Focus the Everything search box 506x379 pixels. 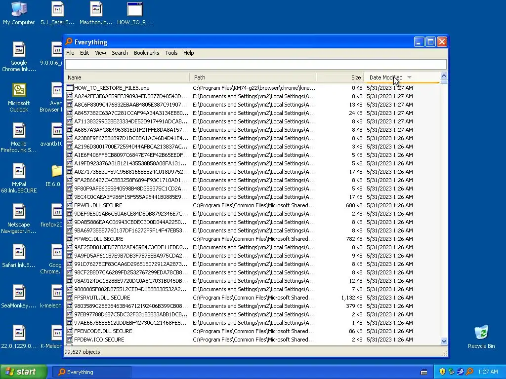click(x=256, y=64)
